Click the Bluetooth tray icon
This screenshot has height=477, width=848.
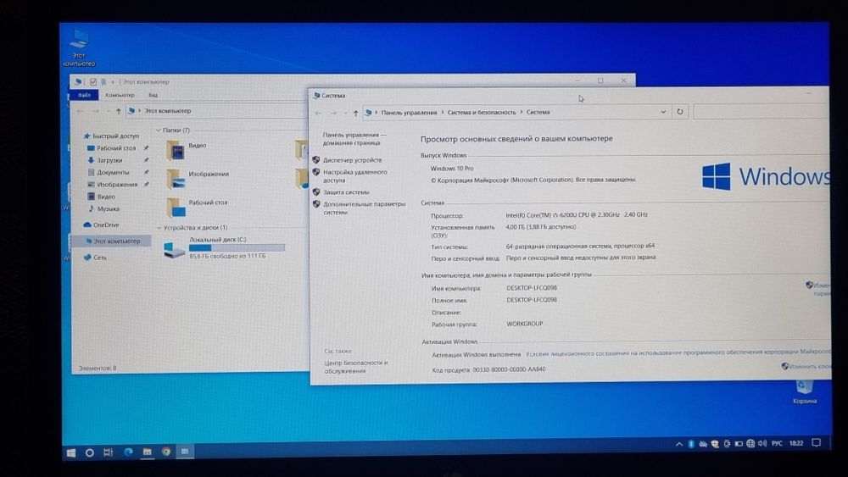(691, 444)
